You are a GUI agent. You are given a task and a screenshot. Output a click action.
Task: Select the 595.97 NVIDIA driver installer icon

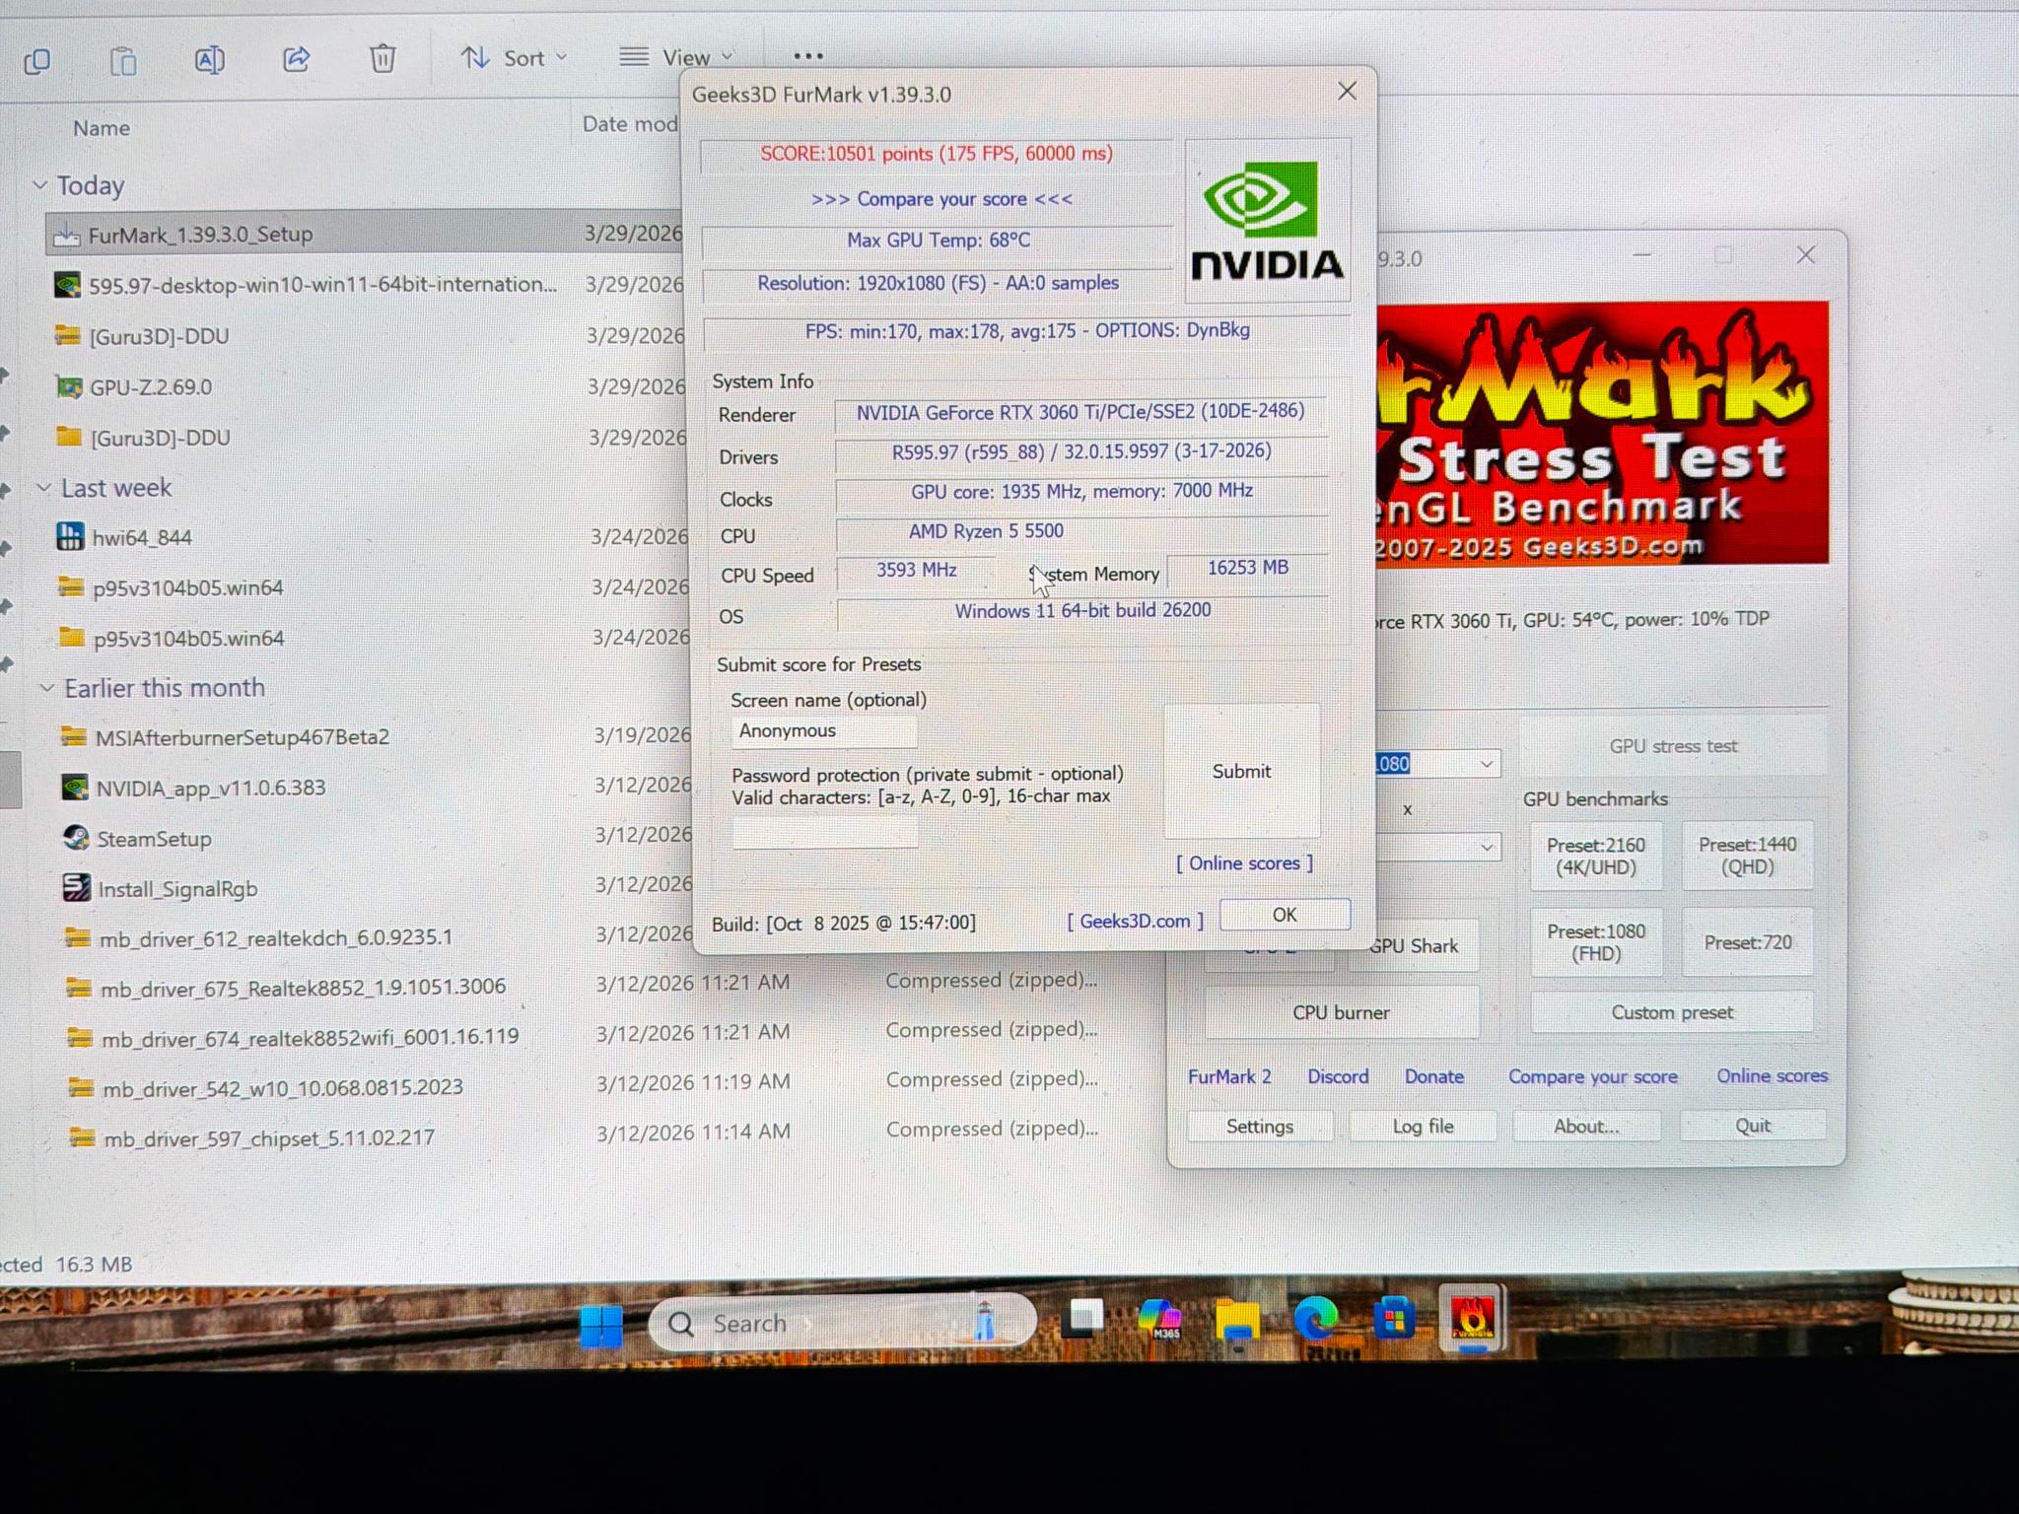[67, 286]
